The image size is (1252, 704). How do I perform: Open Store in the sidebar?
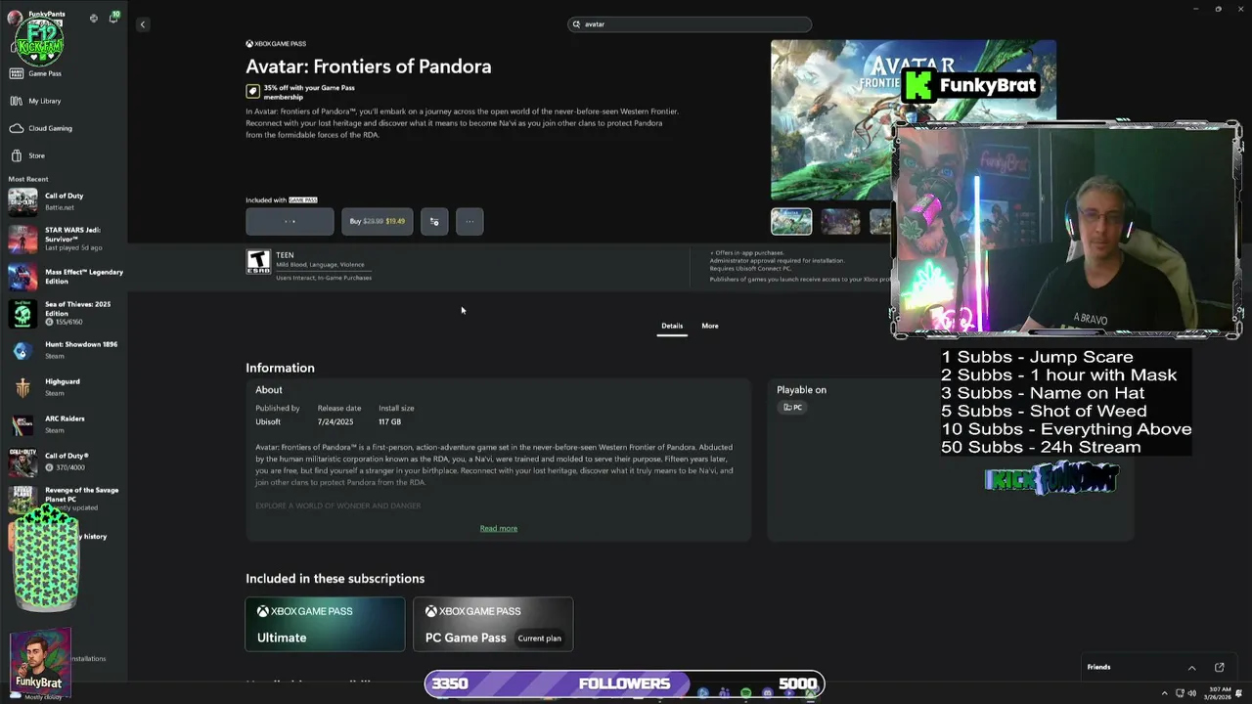(x=27, y=155)
